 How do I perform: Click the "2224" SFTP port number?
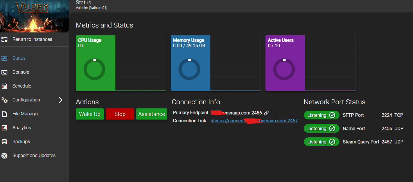[387, 115]
